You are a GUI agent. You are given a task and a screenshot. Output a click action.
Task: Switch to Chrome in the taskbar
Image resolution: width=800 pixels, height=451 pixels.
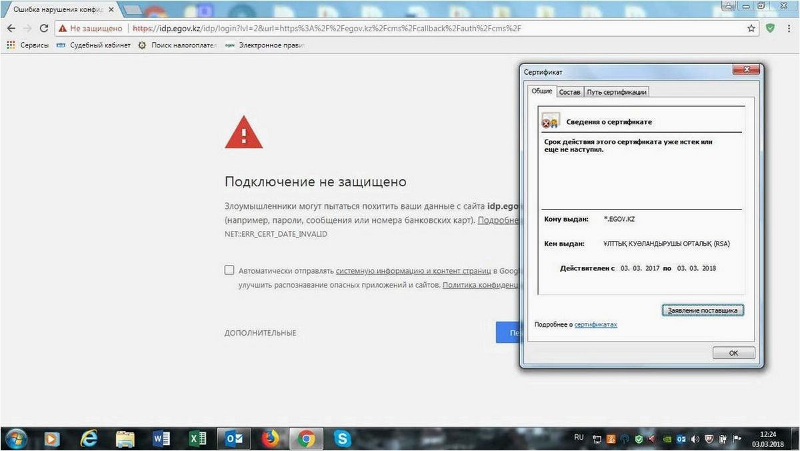(307, 438)
